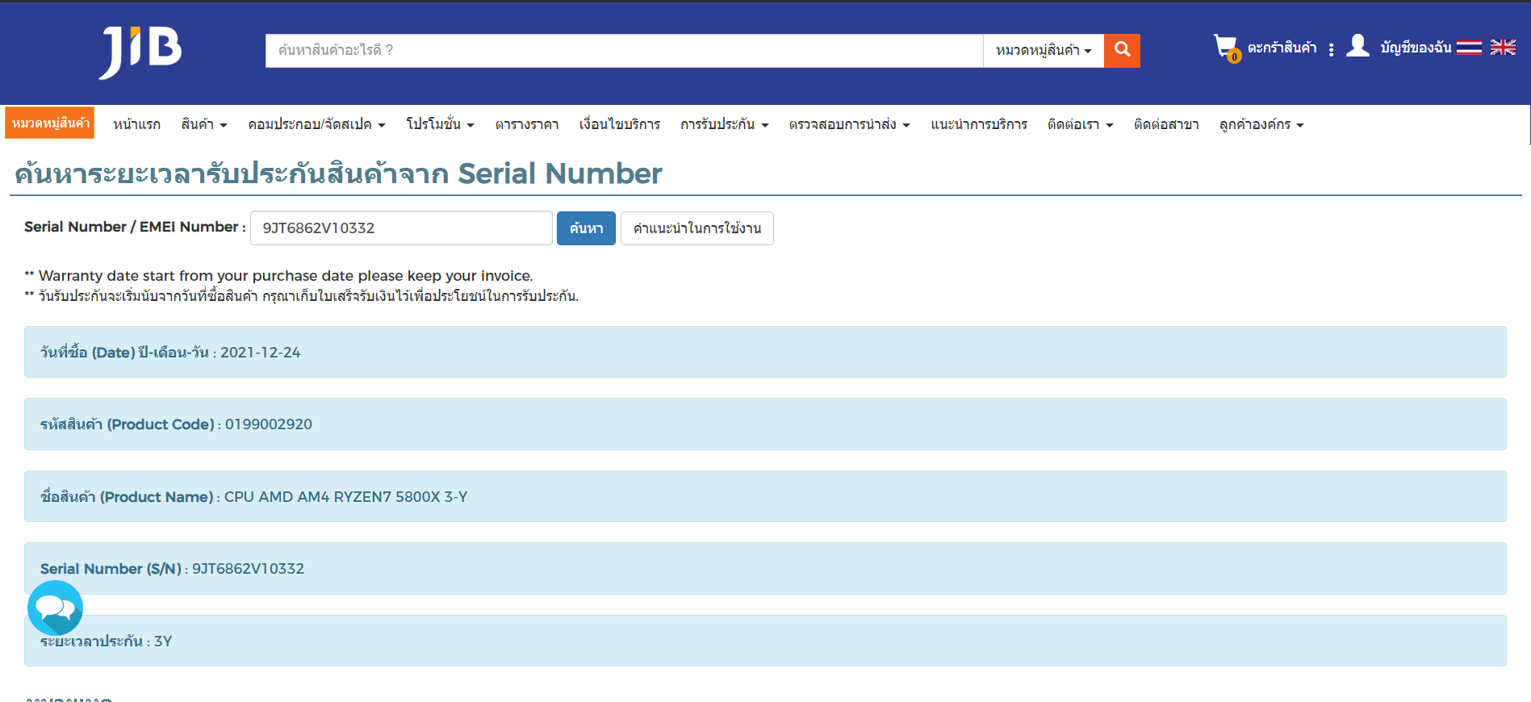Viewport: 1531px width, 702px height.
Task: Expand the คอมประกอบ/จัดสเปค menu
Action: [x=316, y=124]
